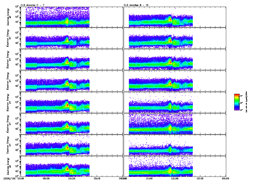
Task: Click the "05:16" tick under the Anodes 0 - 7 column
Action: click(97, 178)
